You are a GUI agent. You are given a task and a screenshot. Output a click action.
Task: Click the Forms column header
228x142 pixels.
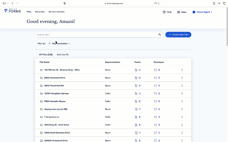click(137, 62)
